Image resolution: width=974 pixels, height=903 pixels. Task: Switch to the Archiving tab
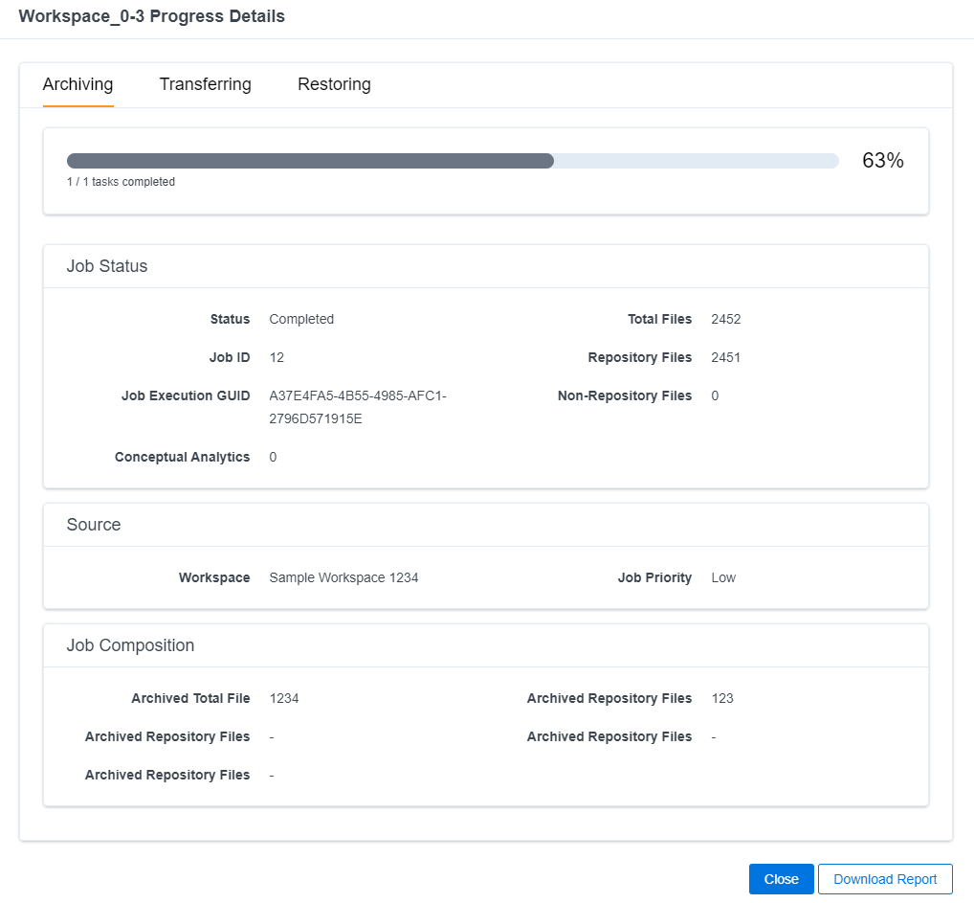point(77,84)
